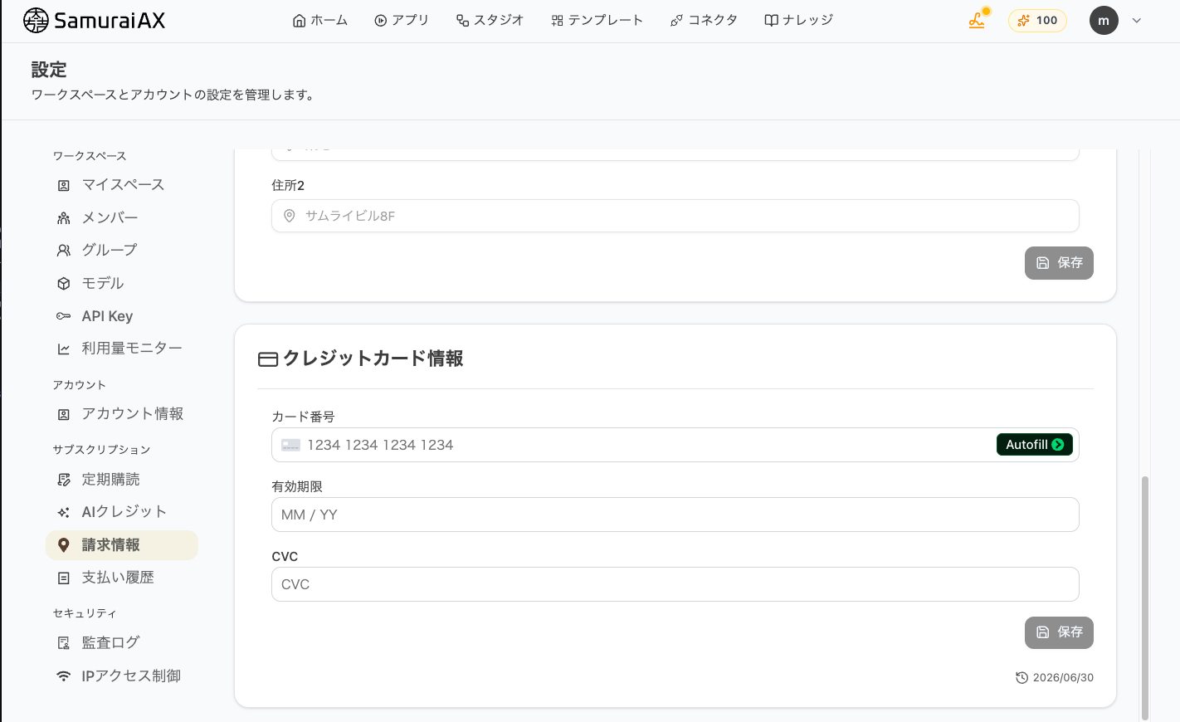Image resolution: width=1180 pixels, height=722 pixels.
Task: Click the location pin icon in 住所2 field
Action: coord(290,216)
